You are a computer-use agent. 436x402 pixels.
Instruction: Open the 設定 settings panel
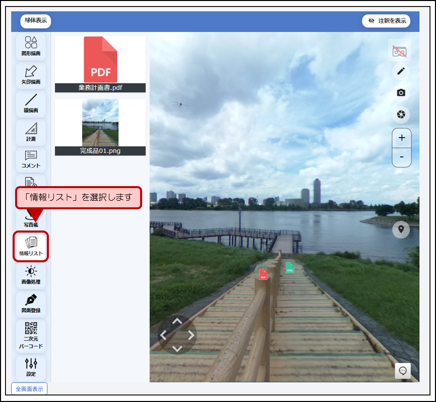point(31,368)
